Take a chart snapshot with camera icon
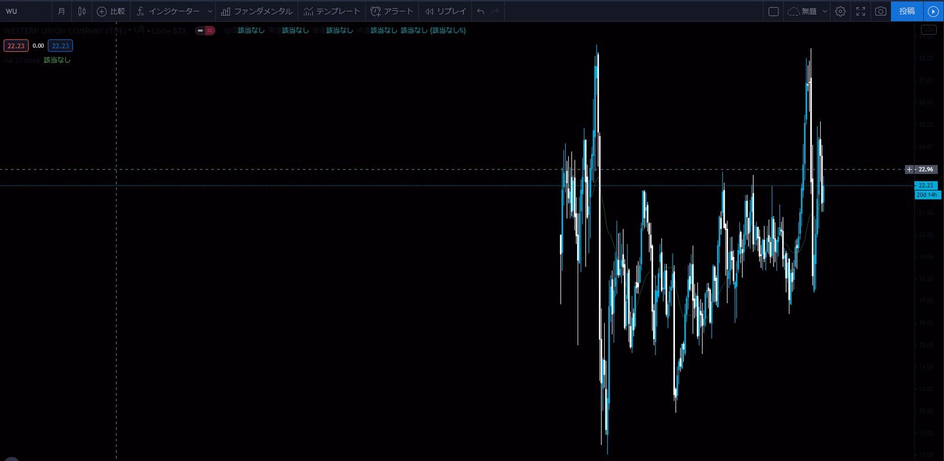The height and width of the screenshot is (461, 944). pyautogui.click(x=880, y=11)
